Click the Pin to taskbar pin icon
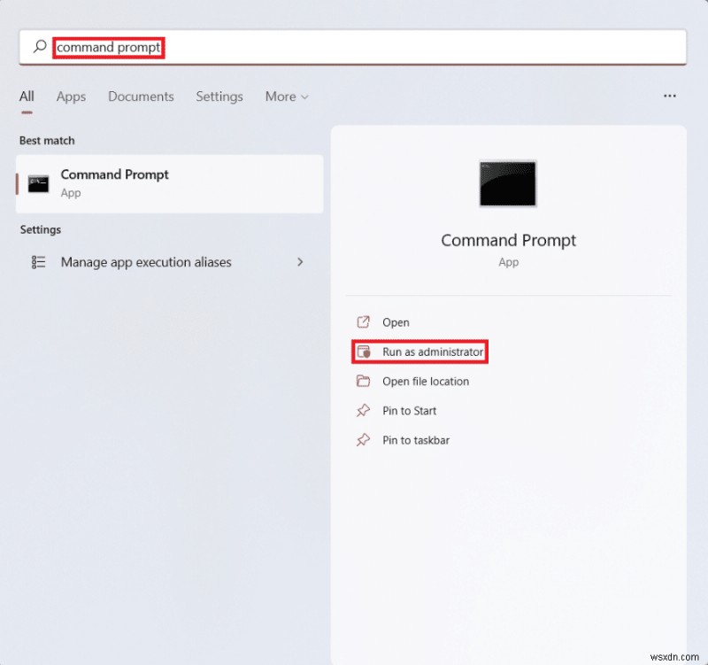The width and height of the screenshot is (708, 665). pos(365,440)
